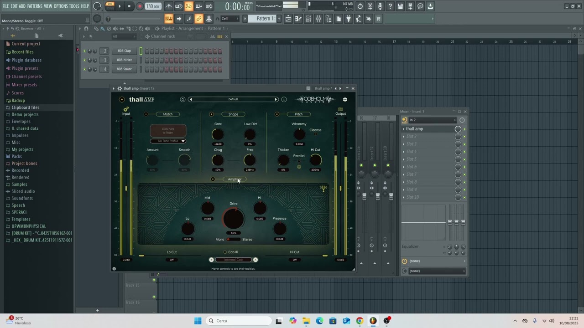Screen dimensions: 584x328
Task: Click the Gate knob in Shape section
Action: pos(218,134)
